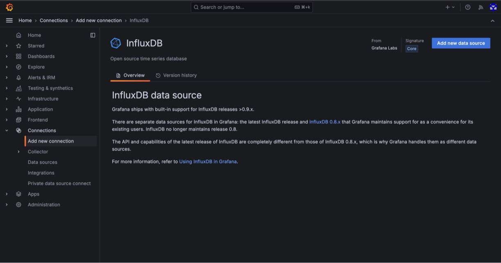Click the Add new data source button
The width and height of the screenshot is (501, 263).
461,43
